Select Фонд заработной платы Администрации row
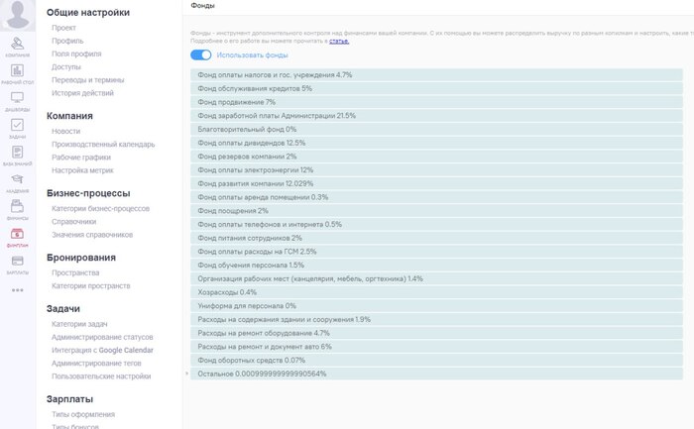Image resolution: width=694 pixels, height=429 pixels. click(436, 116)
